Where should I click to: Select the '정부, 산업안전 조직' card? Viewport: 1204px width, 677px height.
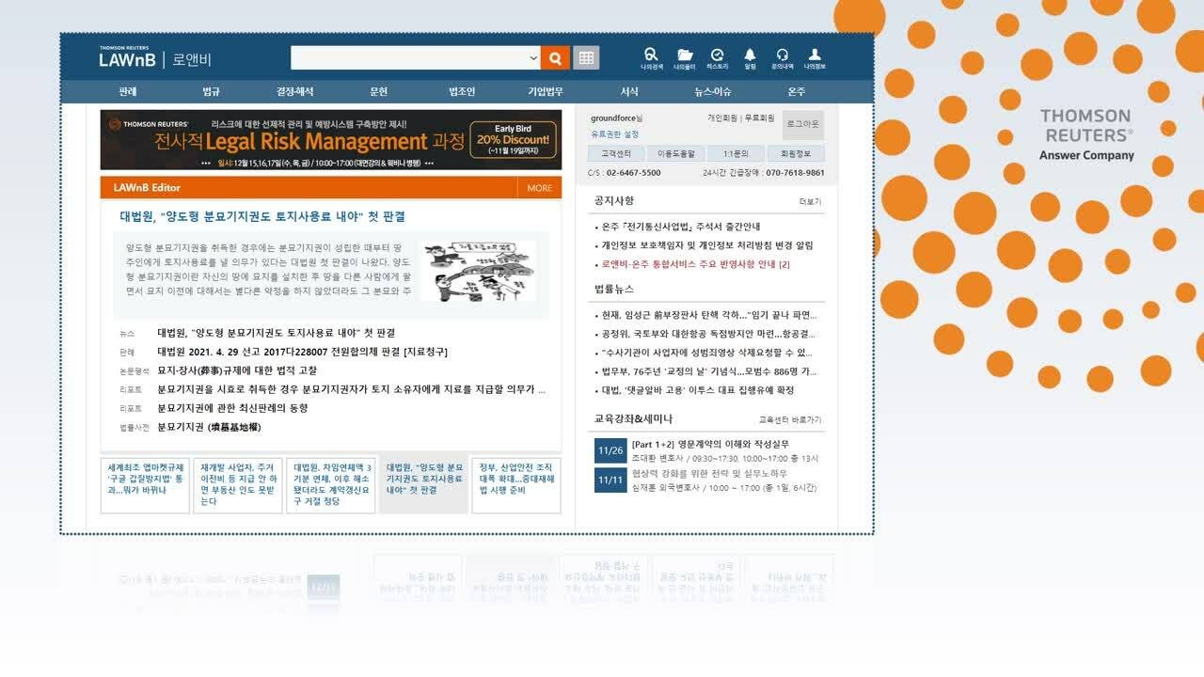click(516, 485)
